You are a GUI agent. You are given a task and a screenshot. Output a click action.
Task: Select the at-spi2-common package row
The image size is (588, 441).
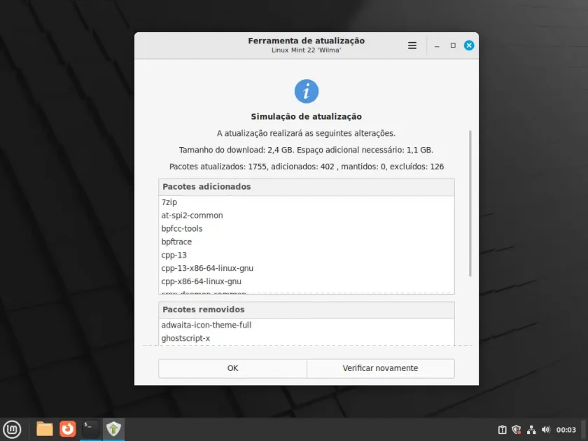(307, 216)
